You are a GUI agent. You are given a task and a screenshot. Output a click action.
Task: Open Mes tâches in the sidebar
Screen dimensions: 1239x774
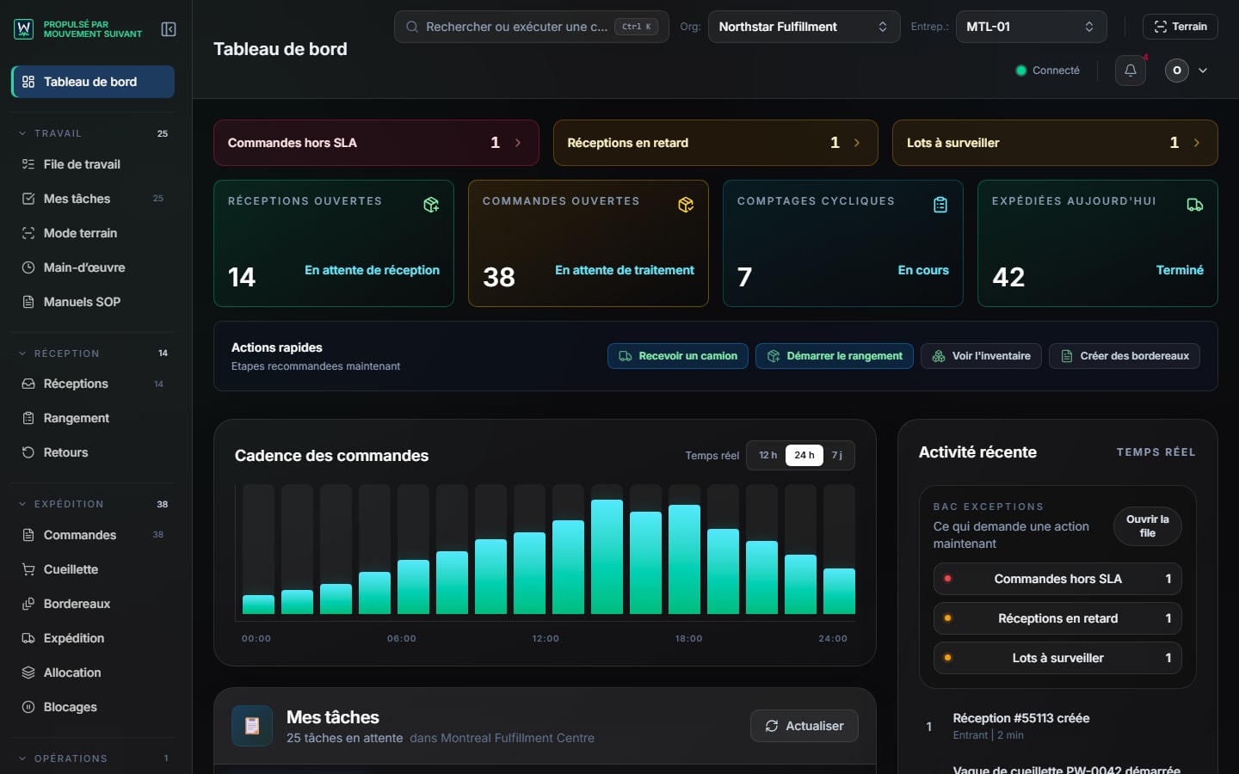tap(93, 199)
